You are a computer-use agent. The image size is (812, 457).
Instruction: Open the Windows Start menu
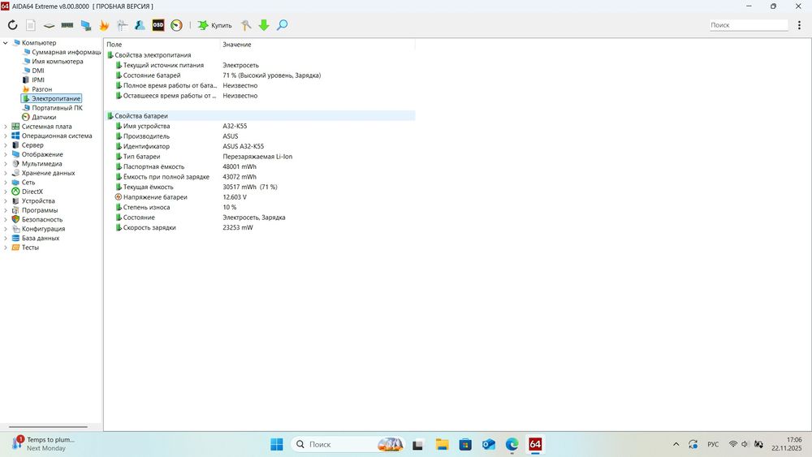tap(277, 444)
